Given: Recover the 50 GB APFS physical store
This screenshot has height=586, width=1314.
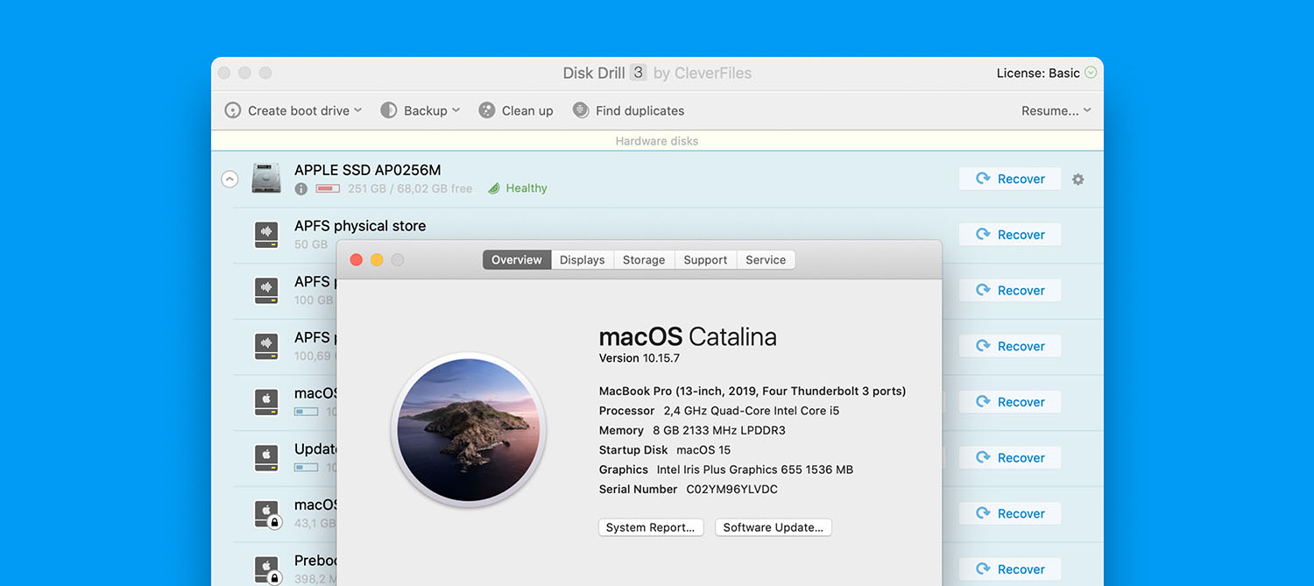Looking at the screenshot, I should tap(1010, 235).
